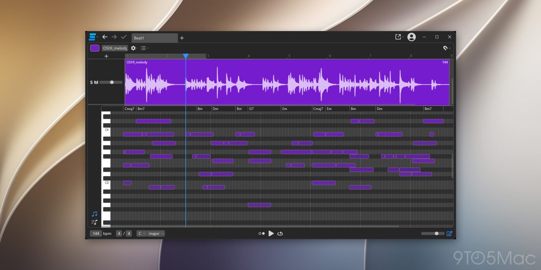The height and width of the screenshot is (270, 541).
Task: Add a new tab with plus button
Action: click(182, 38)
